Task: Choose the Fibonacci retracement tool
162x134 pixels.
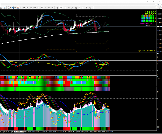Action: (x=79, y=7)
